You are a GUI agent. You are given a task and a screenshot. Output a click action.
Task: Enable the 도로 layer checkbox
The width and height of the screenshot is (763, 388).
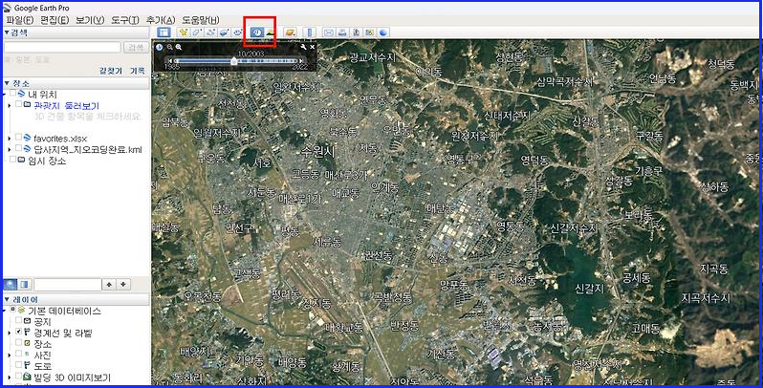point(19,365)
